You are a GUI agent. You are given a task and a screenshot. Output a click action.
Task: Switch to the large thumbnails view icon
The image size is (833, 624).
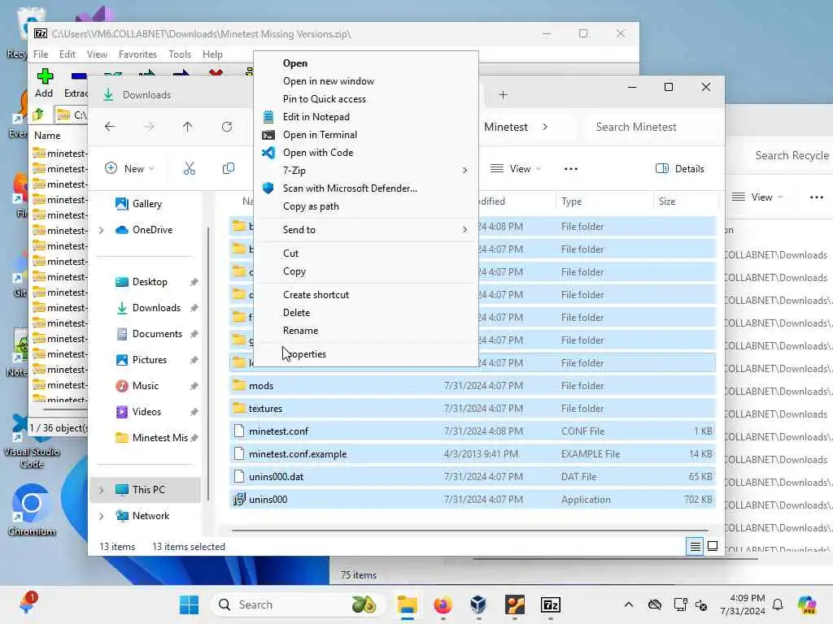click(x=713, y=546)
